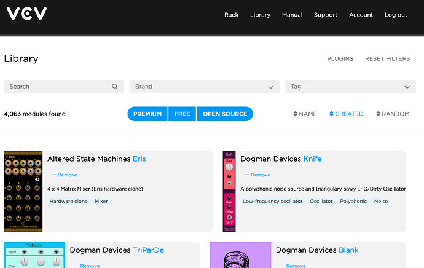Screen dimensions: 424x268
Task: Click RESET FILTERS
Action: [388, 58]
